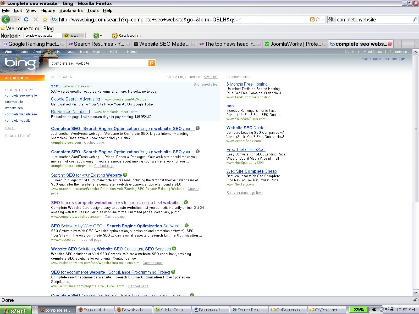Click the Norton green checkmark safety icon
The width and height of the screenshot is (419, 314).
(96, 36)
